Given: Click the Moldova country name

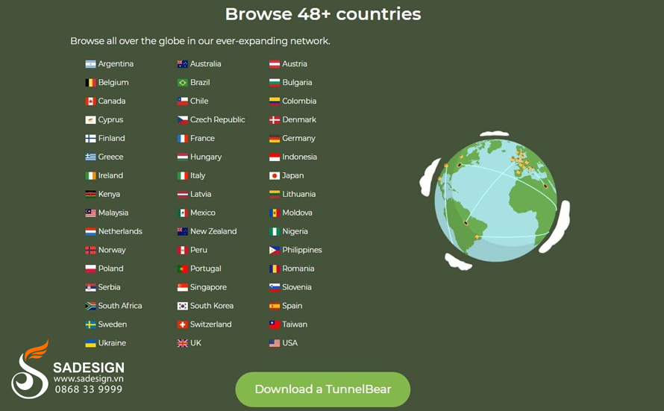Looking at the screenshot, I should pyautogui.click(x=297, y=213).
